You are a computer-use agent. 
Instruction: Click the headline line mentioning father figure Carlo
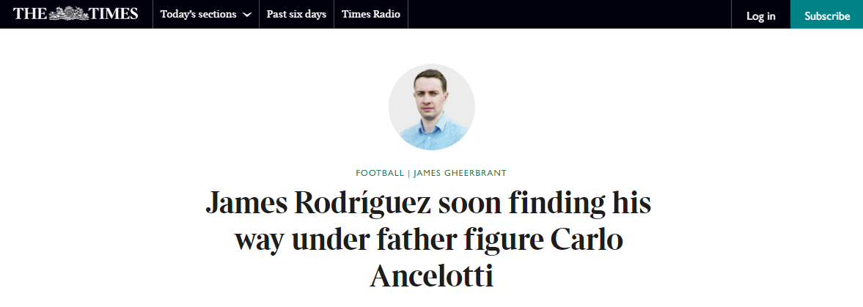[429, 240]
